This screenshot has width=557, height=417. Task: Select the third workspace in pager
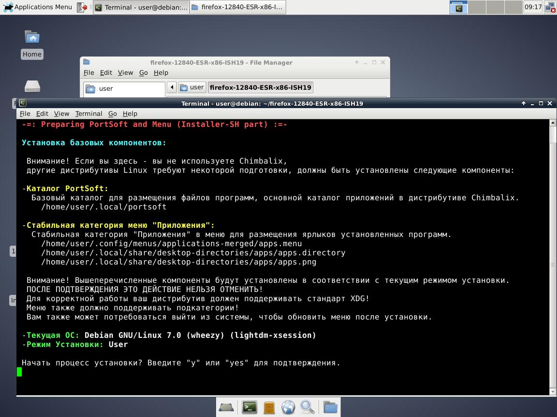click(495, 7)
